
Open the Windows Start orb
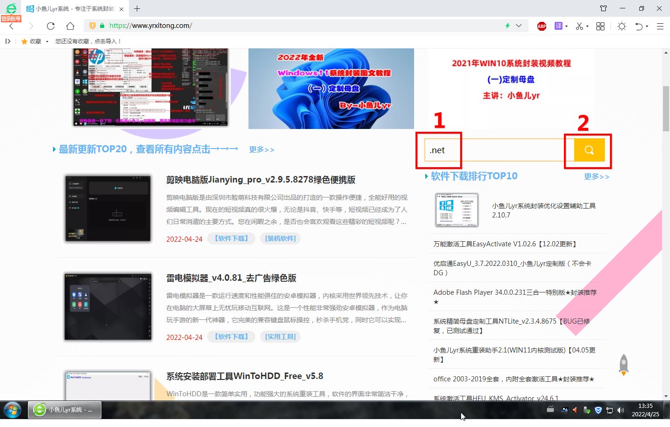point(13,410)
